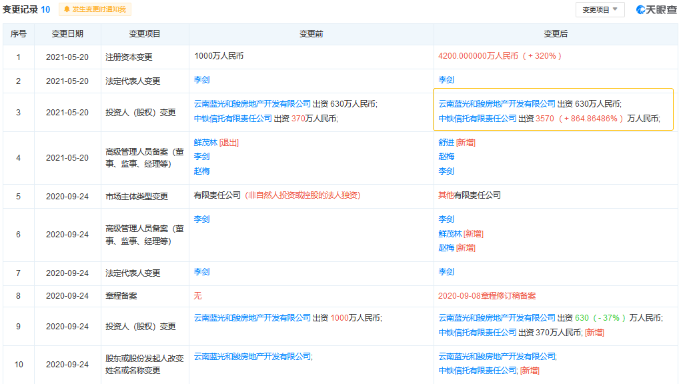
Task: Select 法定代表人变更 in row 7
Action: coord(133,273)
